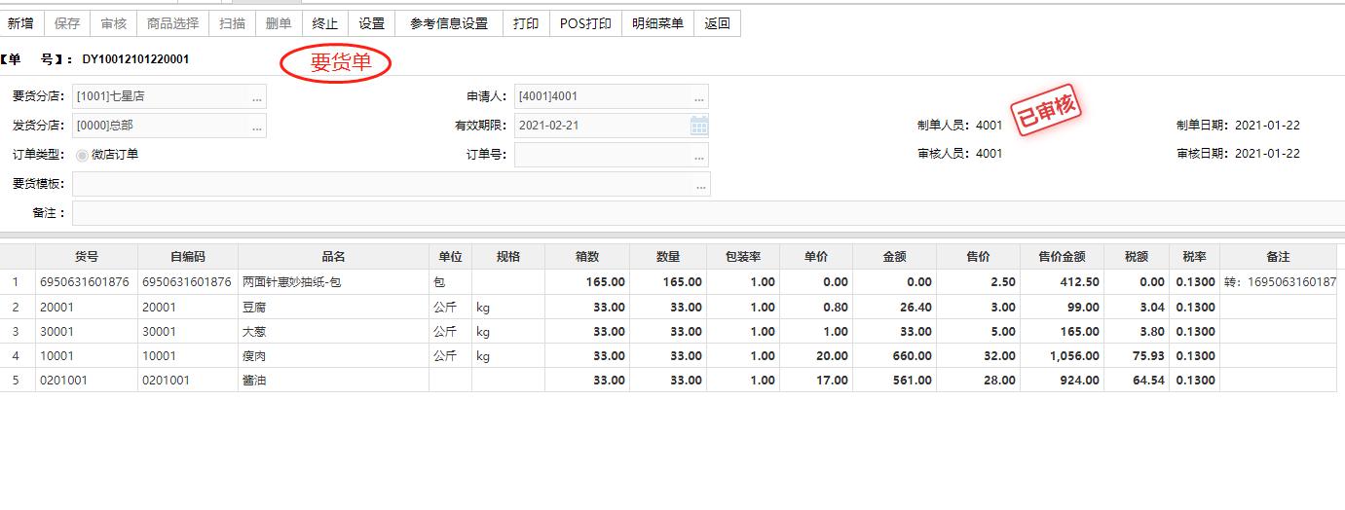Click the 售价 column header

pyautogui.click(x=978, y=257)
